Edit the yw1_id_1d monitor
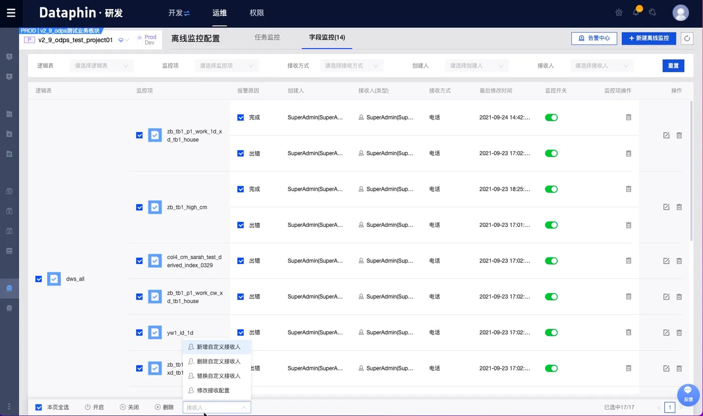This screenshot has height=416, width=703. [666, 332]
